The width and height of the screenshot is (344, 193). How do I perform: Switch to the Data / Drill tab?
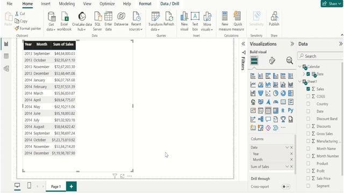click(170, 4)
